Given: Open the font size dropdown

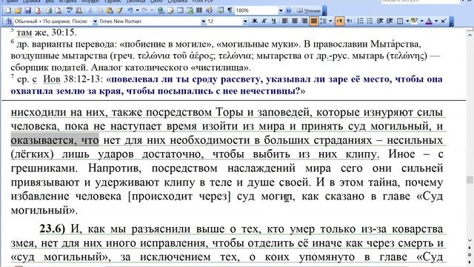Looking at the screenshot, I should click(x=245, y=22).
